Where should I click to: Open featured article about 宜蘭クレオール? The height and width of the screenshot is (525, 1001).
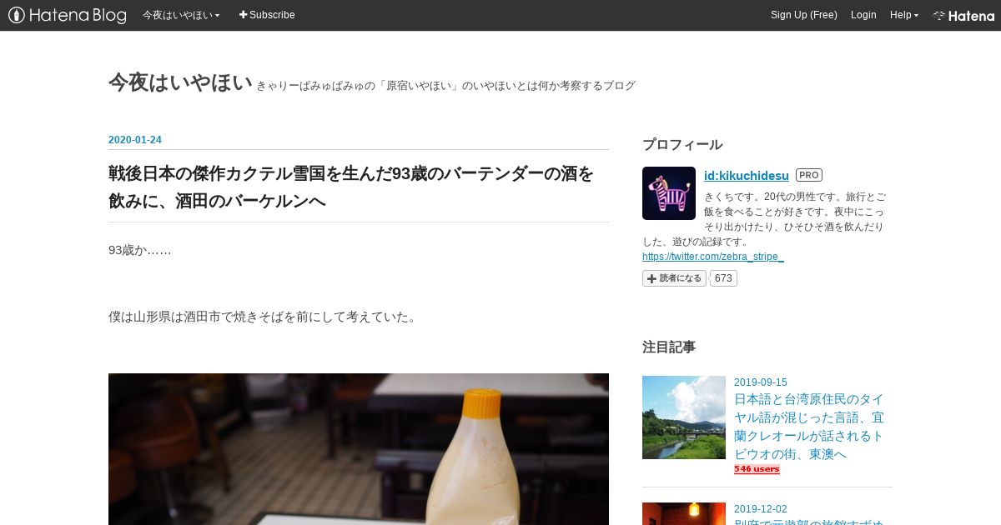click(809, 427)
